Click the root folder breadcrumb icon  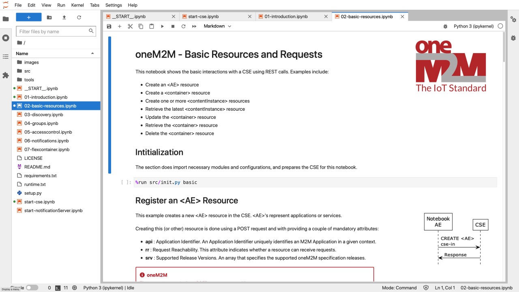19,43
